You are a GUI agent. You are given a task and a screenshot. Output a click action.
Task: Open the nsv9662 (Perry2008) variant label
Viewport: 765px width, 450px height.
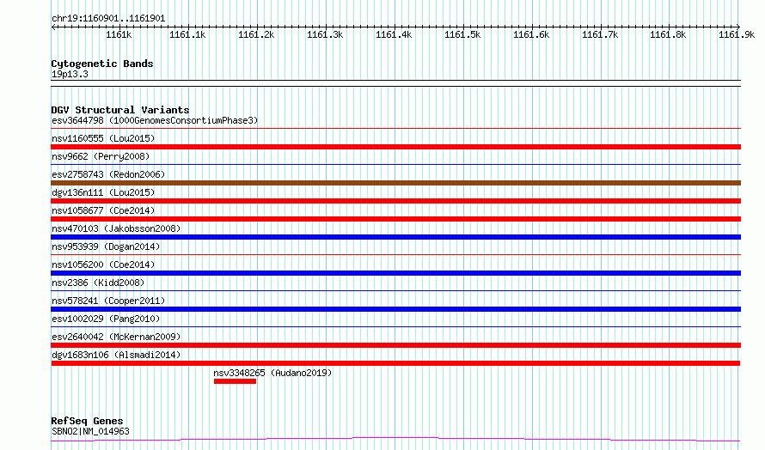[101, 156]
